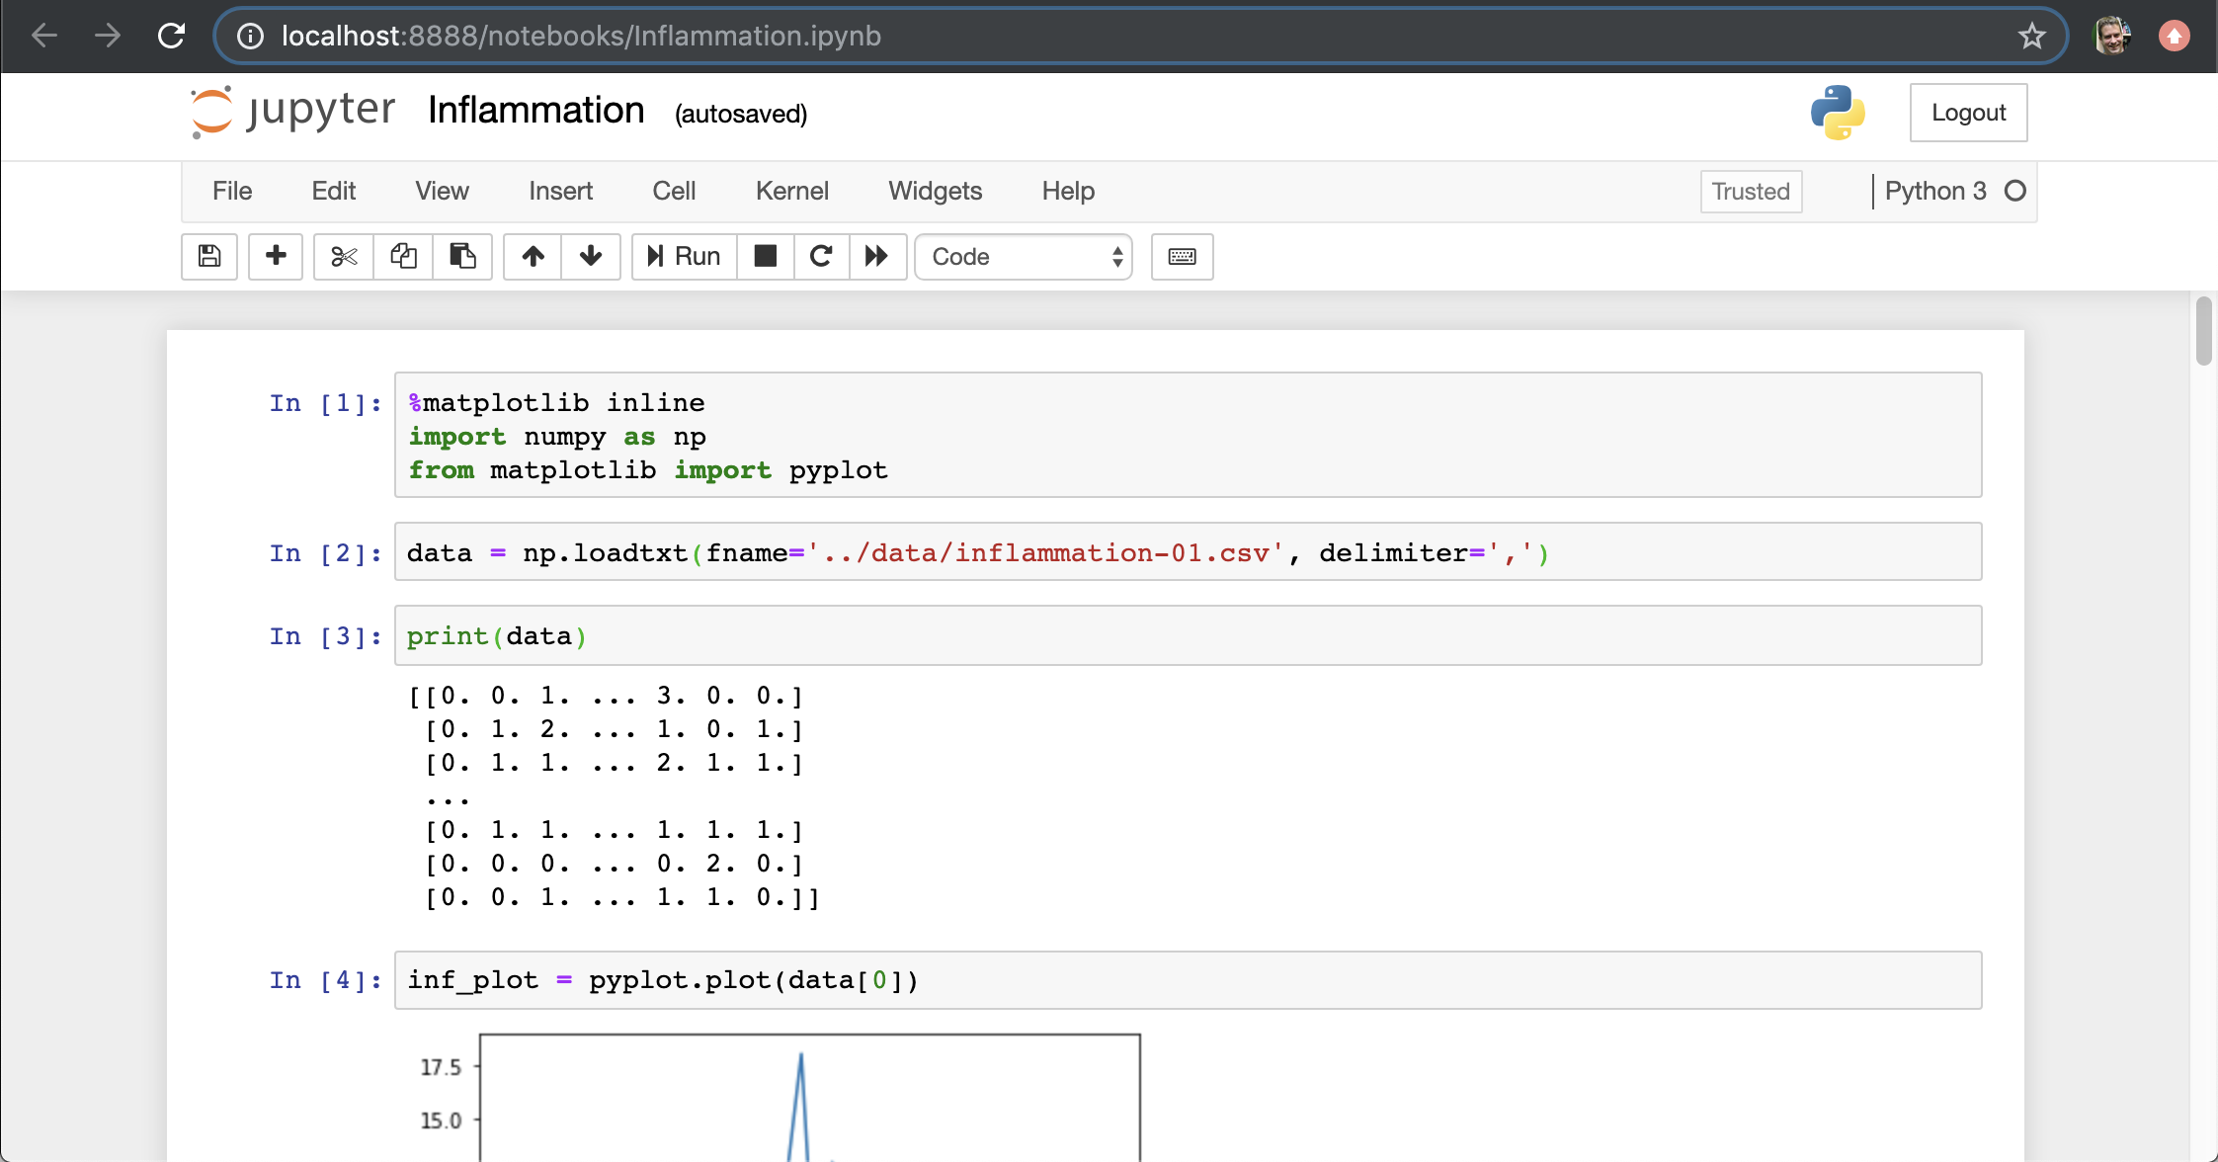Insert a cell below with plus icon

[276, 257]
